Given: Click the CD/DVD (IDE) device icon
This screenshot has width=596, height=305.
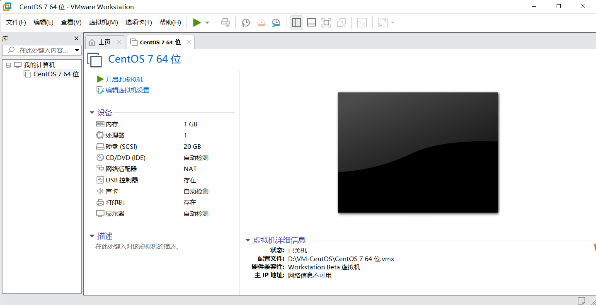Looking at the screenshot, I should click(99, 157).
